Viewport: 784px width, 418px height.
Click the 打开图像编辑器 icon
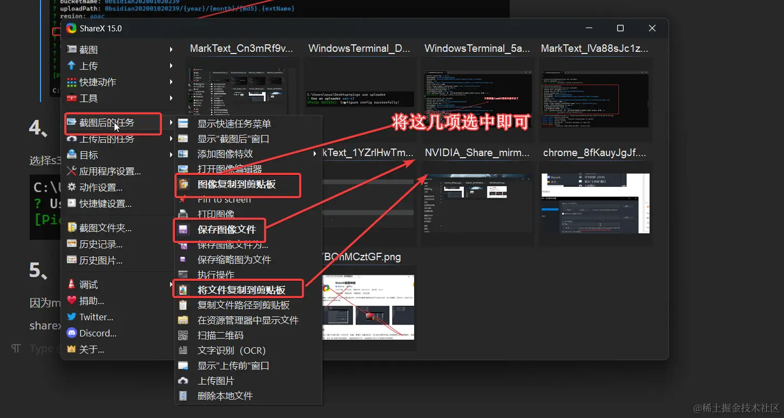point(183,169)
